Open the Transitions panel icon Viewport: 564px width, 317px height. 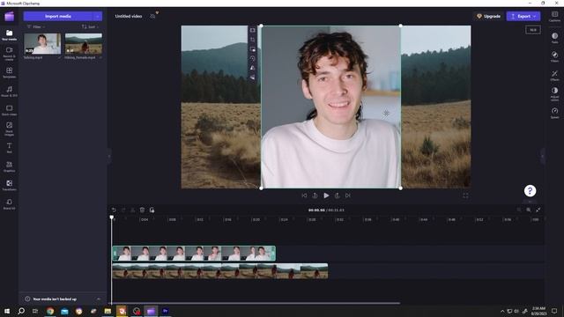tap(10, 185)
